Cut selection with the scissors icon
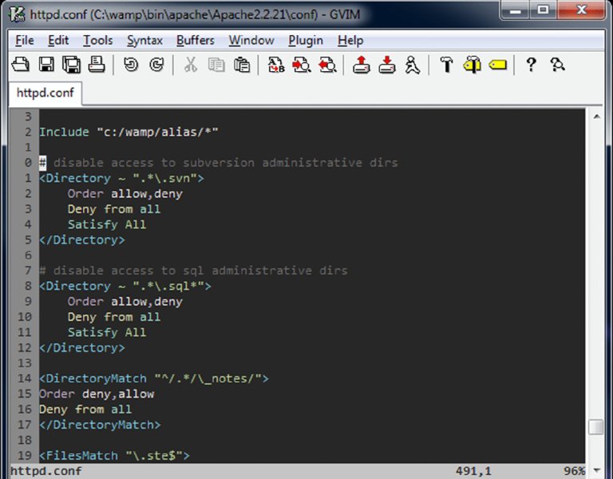 pos(191,65)
